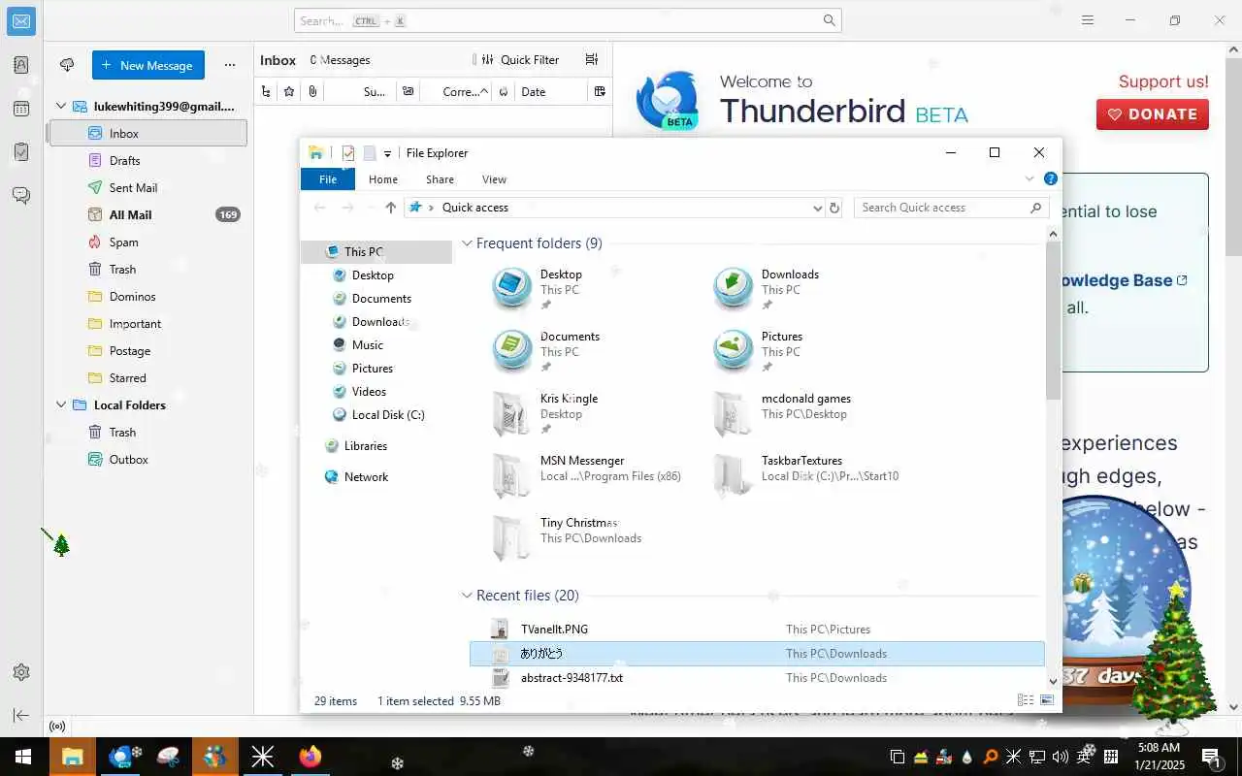Click the Firefox taskbar icon
Viewport: 1242px width, 776px height.
(x=310, y=757)
